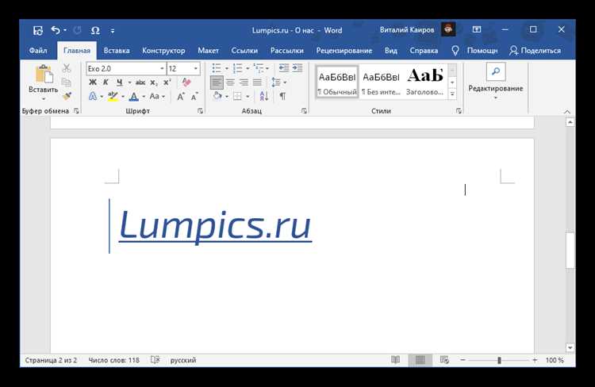
Task: Switch to the Макет tab
Action: point(208,51)
